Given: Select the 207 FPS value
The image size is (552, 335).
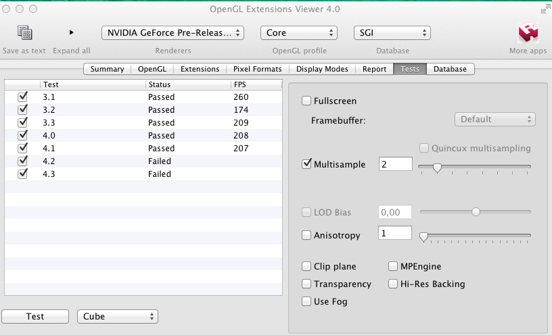Looking at the screenshot, I should (x=241, y=149).
